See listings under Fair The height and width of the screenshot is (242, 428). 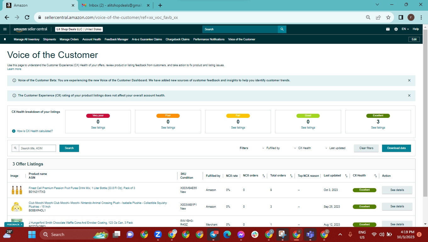pyautogui.click(x=238, y=128)
